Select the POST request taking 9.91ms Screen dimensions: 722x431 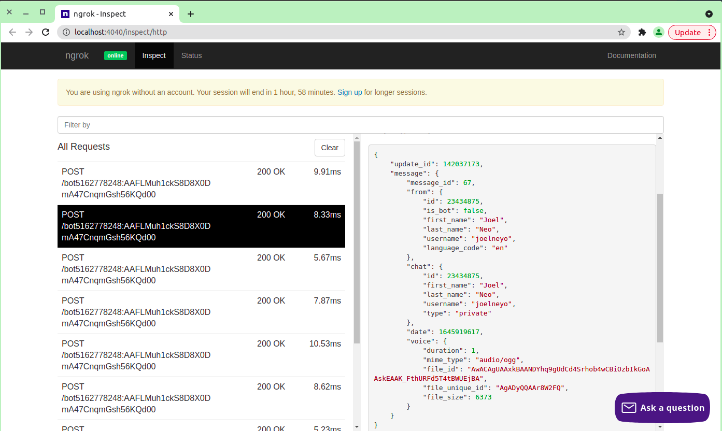[201, 183]
